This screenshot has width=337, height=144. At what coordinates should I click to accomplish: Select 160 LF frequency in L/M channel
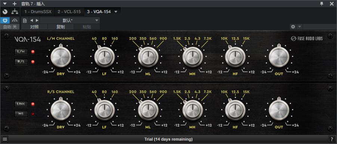pyautogui.click(x=115, y=39)
